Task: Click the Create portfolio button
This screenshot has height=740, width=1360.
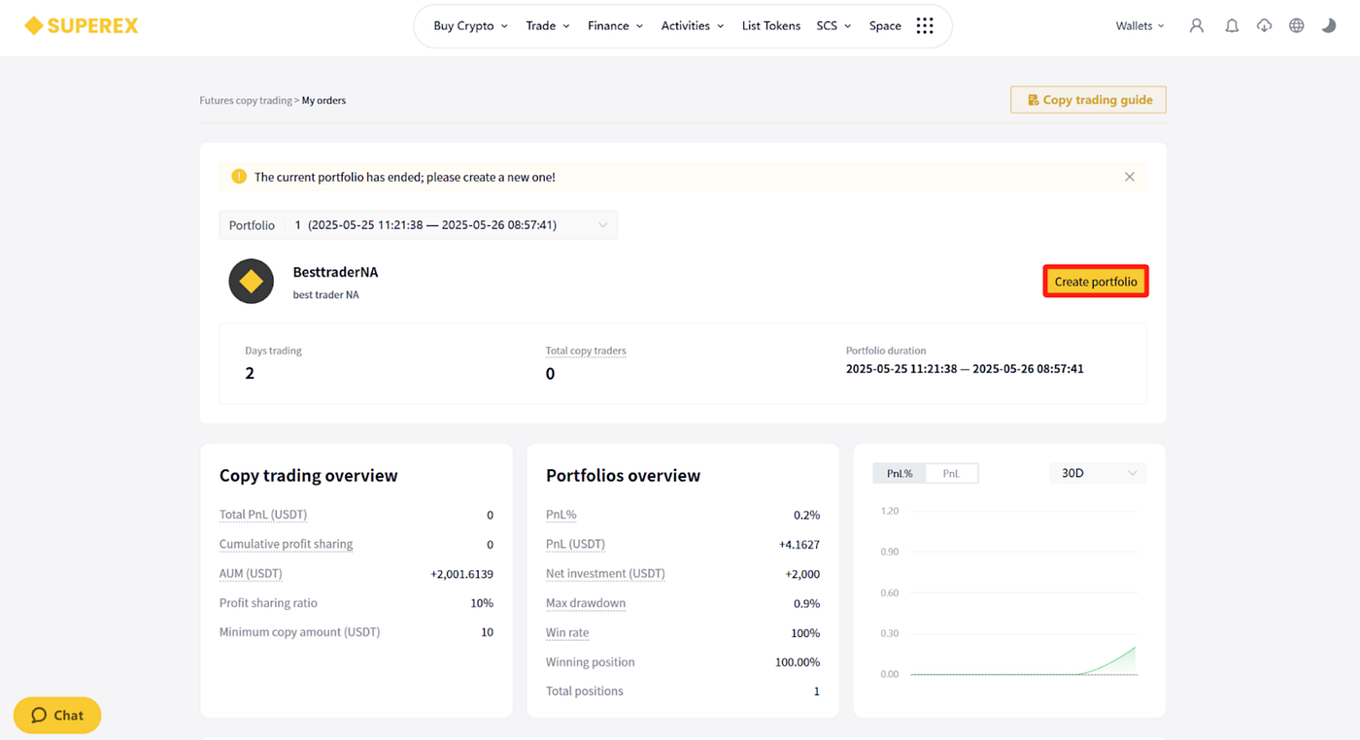Action: tap(1096, 282)
